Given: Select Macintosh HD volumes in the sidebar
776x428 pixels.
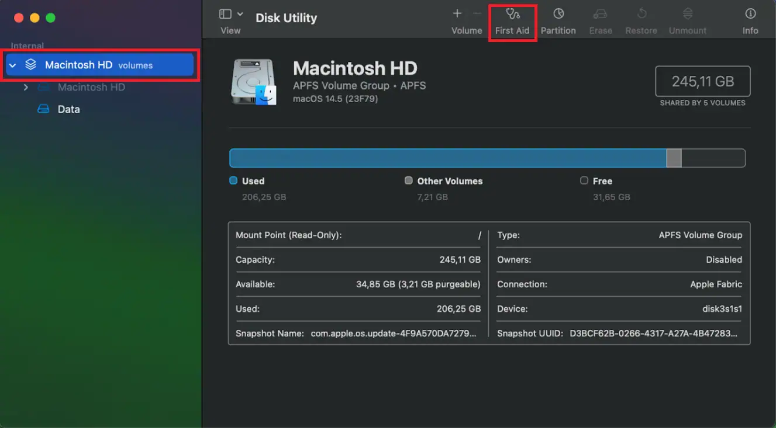Looking at the screenshot, I should tap(99, 65).
